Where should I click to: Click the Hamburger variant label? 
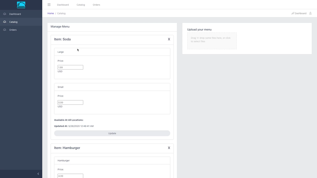[x=63, y=161]
